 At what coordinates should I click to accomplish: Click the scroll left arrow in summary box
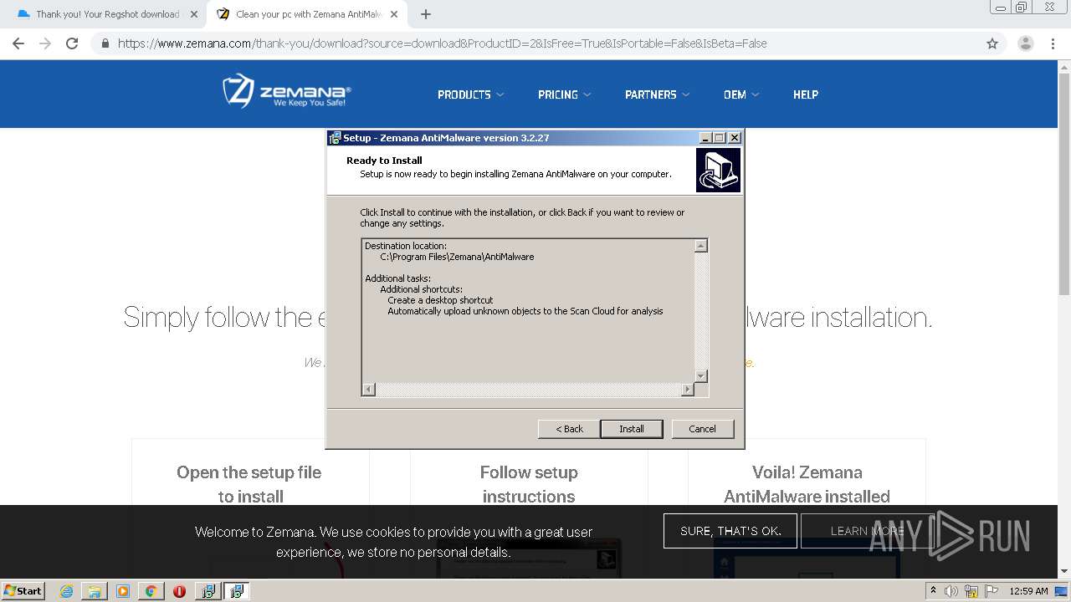tap(369, 390)
